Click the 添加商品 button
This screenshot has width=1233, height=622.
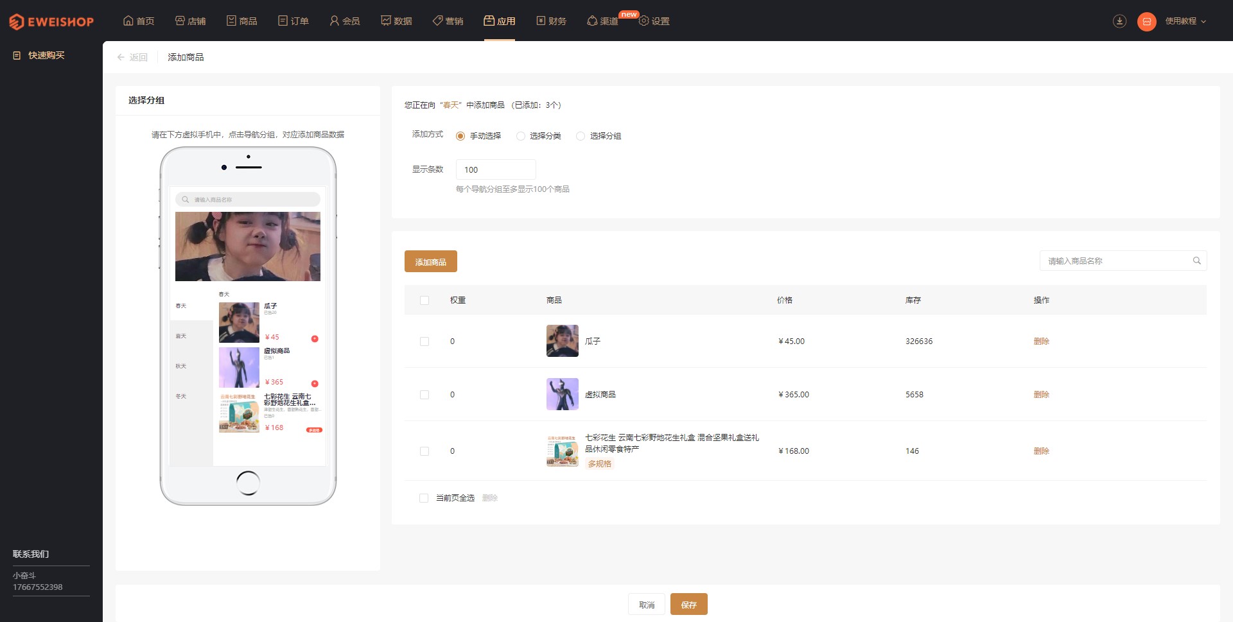tap(431, 261)
